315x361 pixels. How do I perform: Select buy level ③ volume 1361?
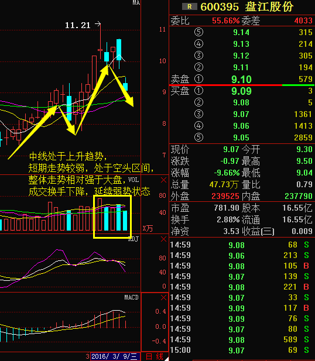(303, 114)
